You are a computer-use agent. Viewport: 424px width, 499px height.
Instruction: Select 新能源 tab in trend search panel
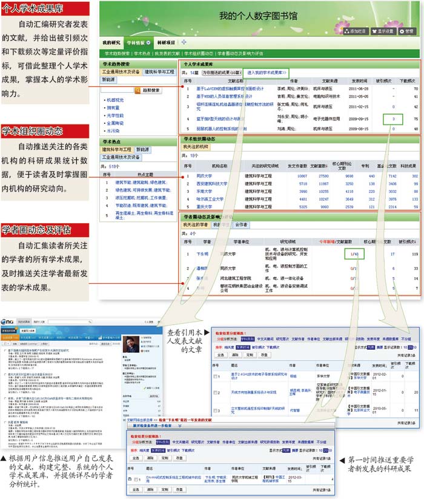(108, 79)
